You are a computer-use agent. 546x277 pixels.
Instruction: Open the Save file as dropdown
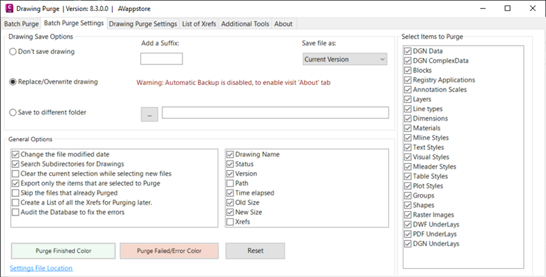345,59
